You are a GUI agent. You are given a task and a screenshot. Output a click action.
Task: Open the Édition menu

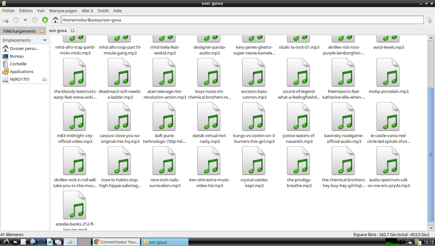pos(26,11)
